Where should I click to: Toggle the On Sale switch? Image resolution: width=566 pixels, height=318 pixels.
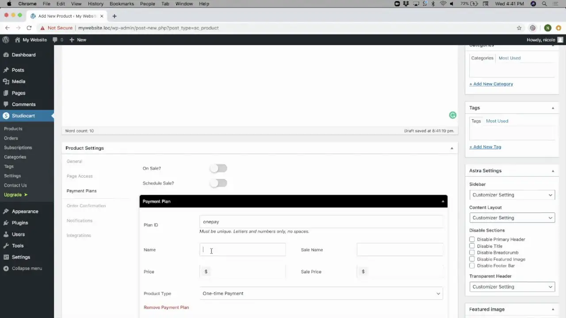(x=218, y=168)
